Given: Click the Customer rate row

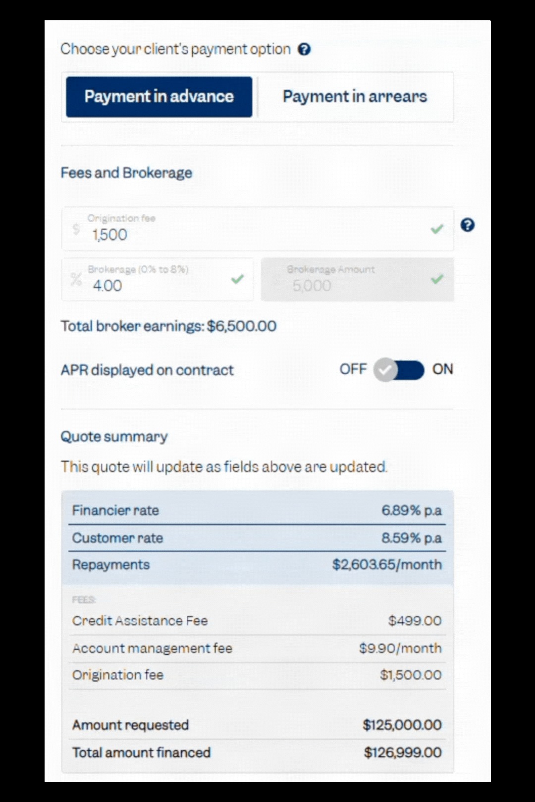Looking at the screenshot, I should tap(257, 538).
